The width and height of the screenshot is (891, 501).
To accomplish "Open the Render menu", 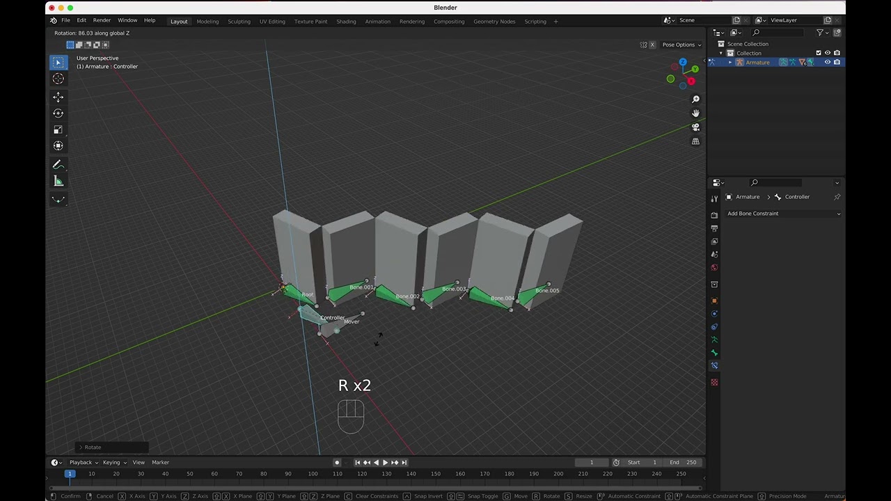I will (x=102, y=20).
